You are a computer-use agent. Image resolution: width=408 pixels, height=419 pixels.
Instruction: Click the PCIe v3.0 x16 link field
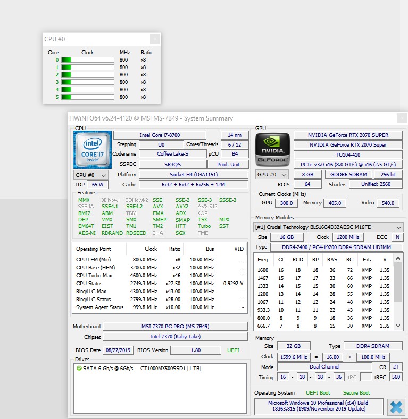(x=348, y=164)
